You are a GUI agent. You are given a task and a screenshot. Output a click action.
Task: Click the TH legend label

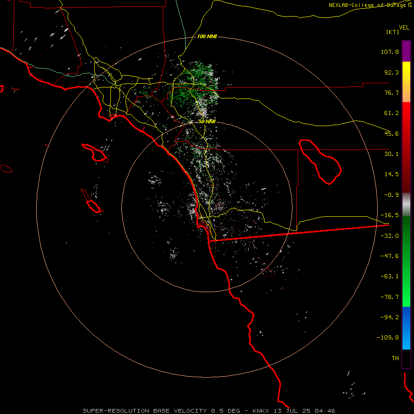pyautogui.click(x=395, y=358)
